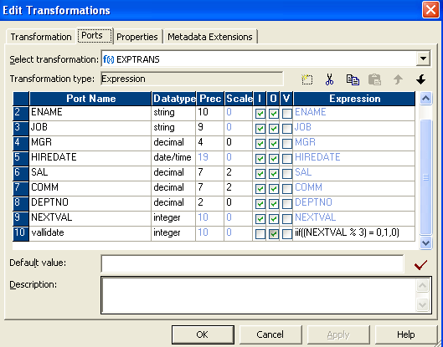Click precision value 9 for JOB
Image resolution: width=443 pixels, height=347 pixels.
coord(209,128)
